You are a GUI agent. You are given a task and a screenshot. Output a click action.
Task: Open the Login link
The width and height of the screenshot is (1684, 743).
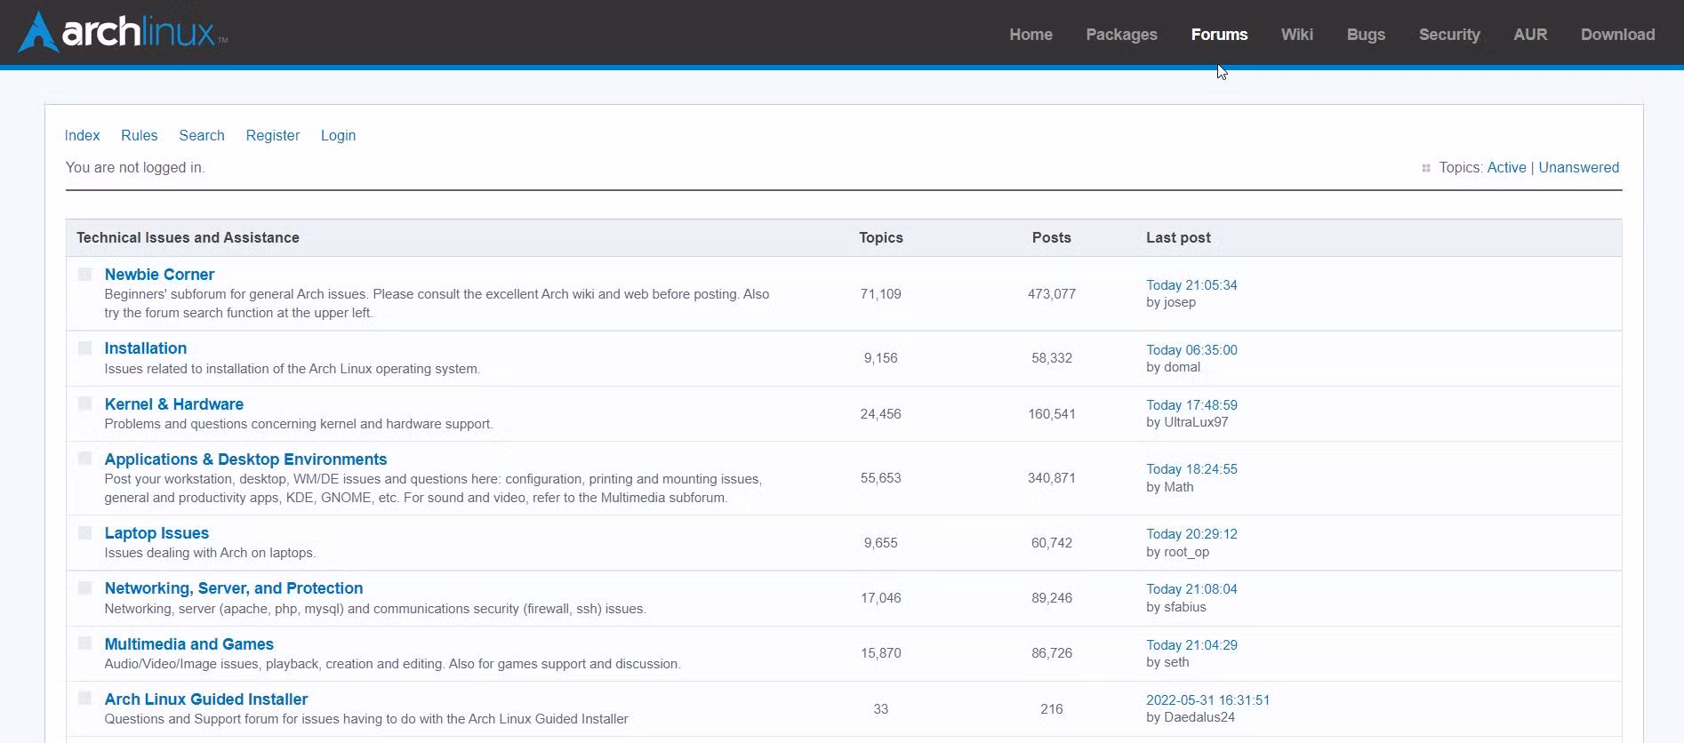338,135
